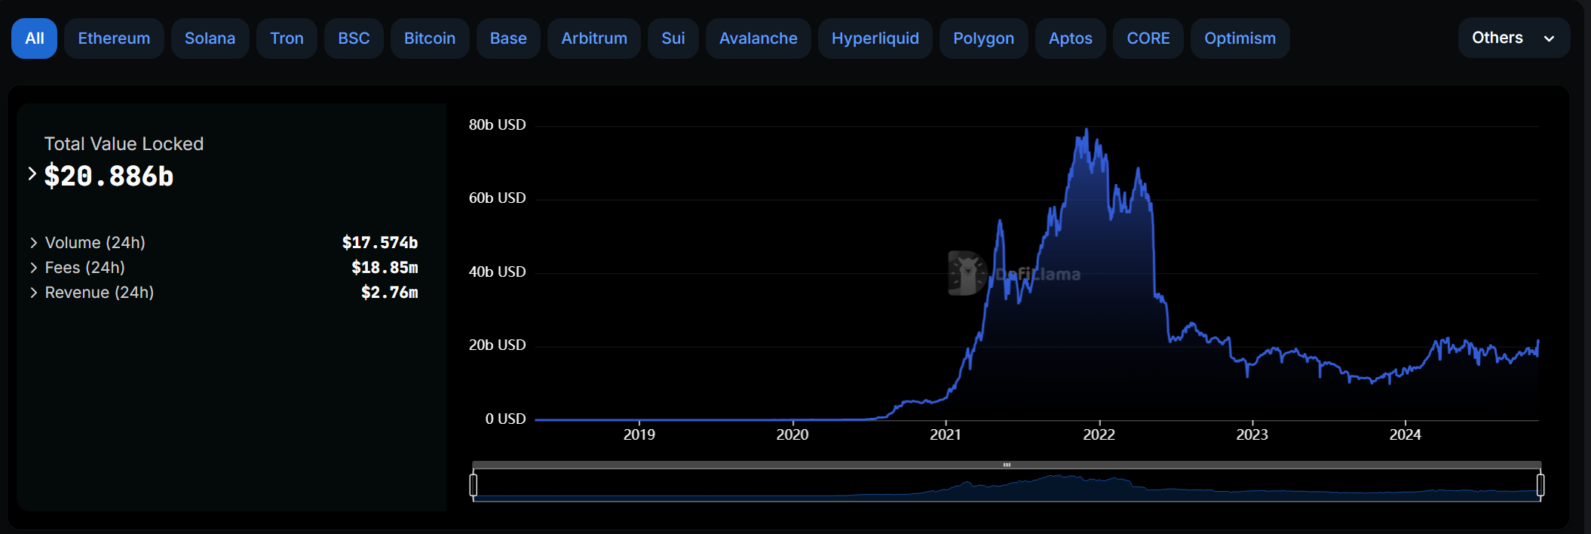The width and height of the screenshot is (1591, 534).
Task: Switch to the Sui tab
Action: click(673, 38)
